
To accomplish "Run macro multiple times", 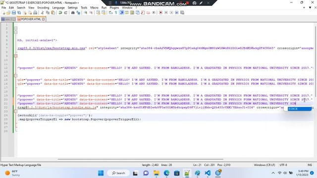I will pyautogui.click(x=177, y=13).
